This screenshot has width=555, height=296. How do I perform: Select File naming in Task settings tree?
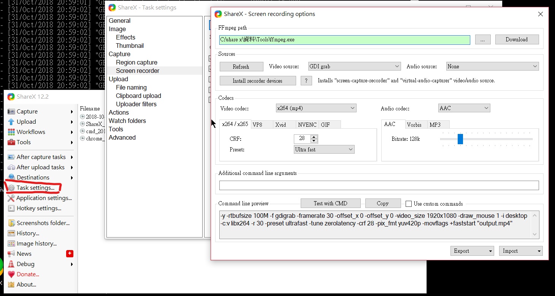[x=131, y=88]
